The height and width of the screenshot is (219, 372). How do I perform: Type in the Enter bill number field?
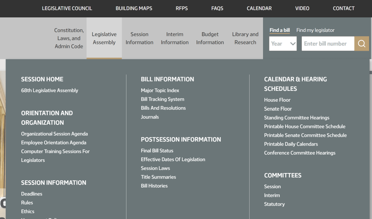(x=328, y=43)
